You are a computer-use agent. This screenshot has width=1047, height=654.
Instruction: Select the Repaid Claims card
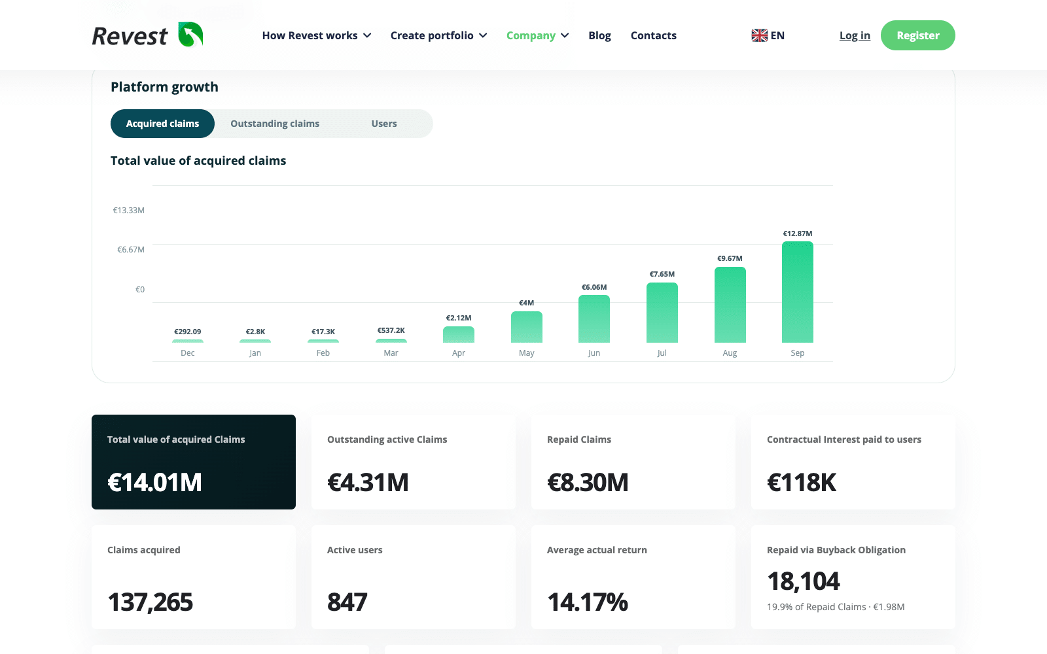click(633, 462)
